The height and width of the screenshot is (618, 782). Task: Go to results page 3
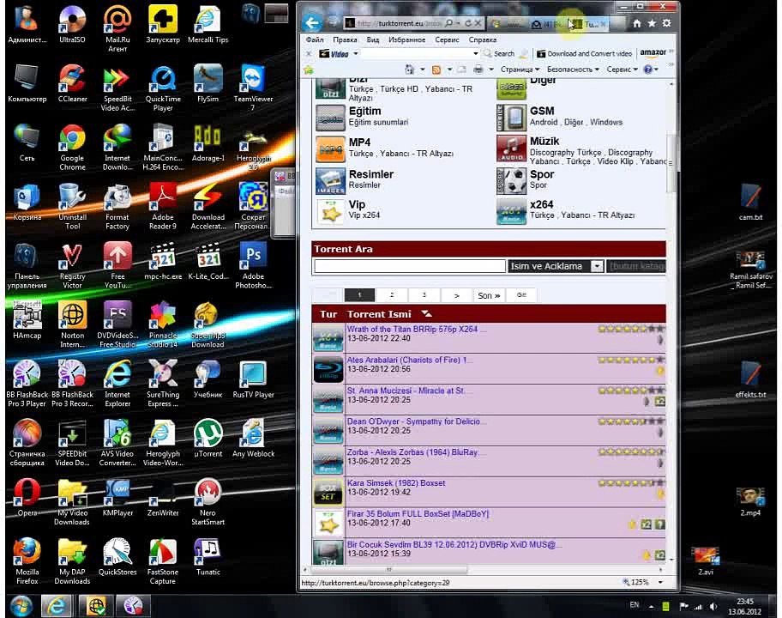(x=424, y=295)
